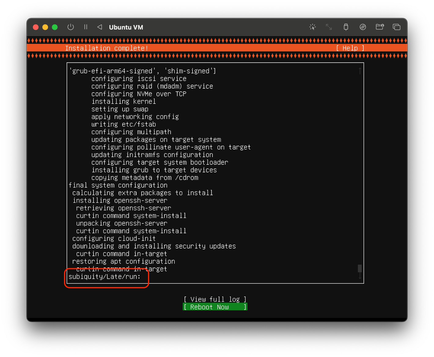The image size is (434, 357).
Task: Click the 'setting up swap' log line
Action: [120, 109]
